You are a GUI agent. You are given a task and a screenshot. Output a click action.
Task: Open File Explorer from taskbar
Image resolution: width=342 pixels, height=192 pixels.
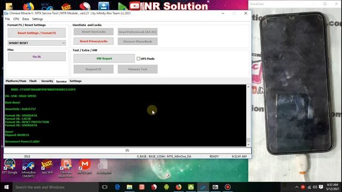tap(129, 187)
